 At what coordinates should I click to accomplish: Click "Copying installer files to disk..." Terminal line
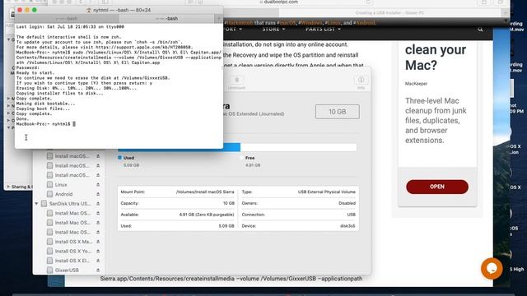60,93
